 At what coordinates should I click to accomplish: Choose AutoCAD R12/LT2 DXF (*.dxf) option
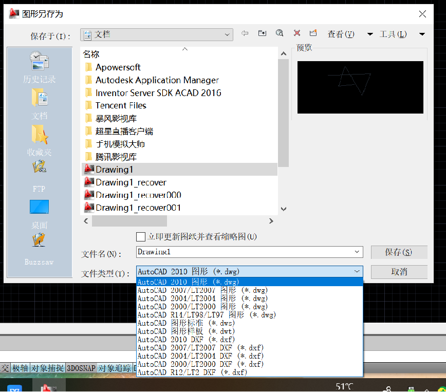250,372
